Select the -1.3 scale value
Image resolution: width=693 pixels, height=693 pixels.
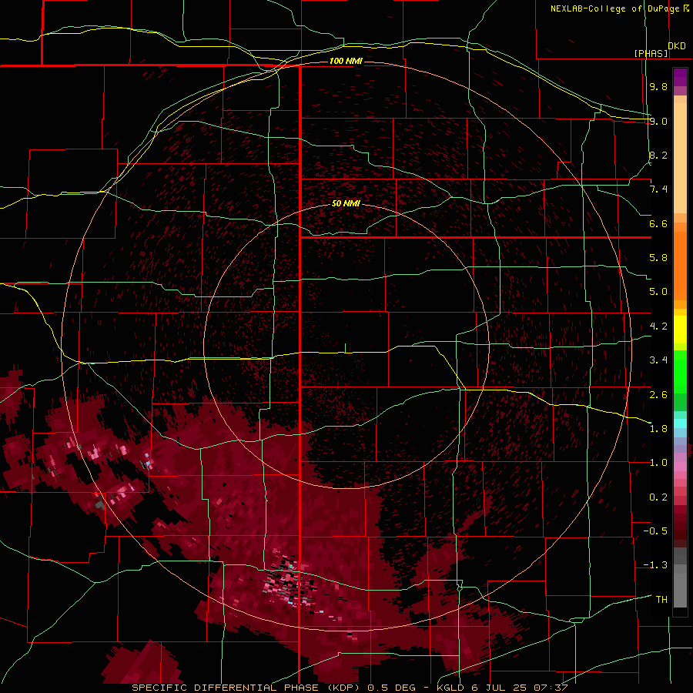655,565
